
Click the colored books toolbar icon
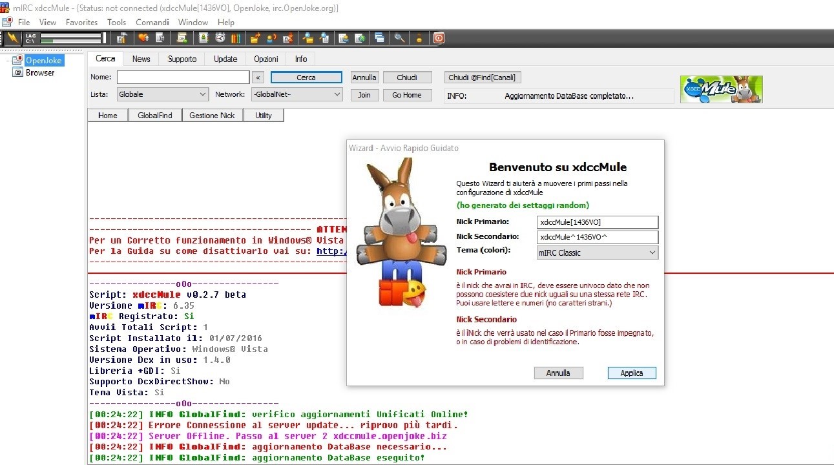[236, 38]
